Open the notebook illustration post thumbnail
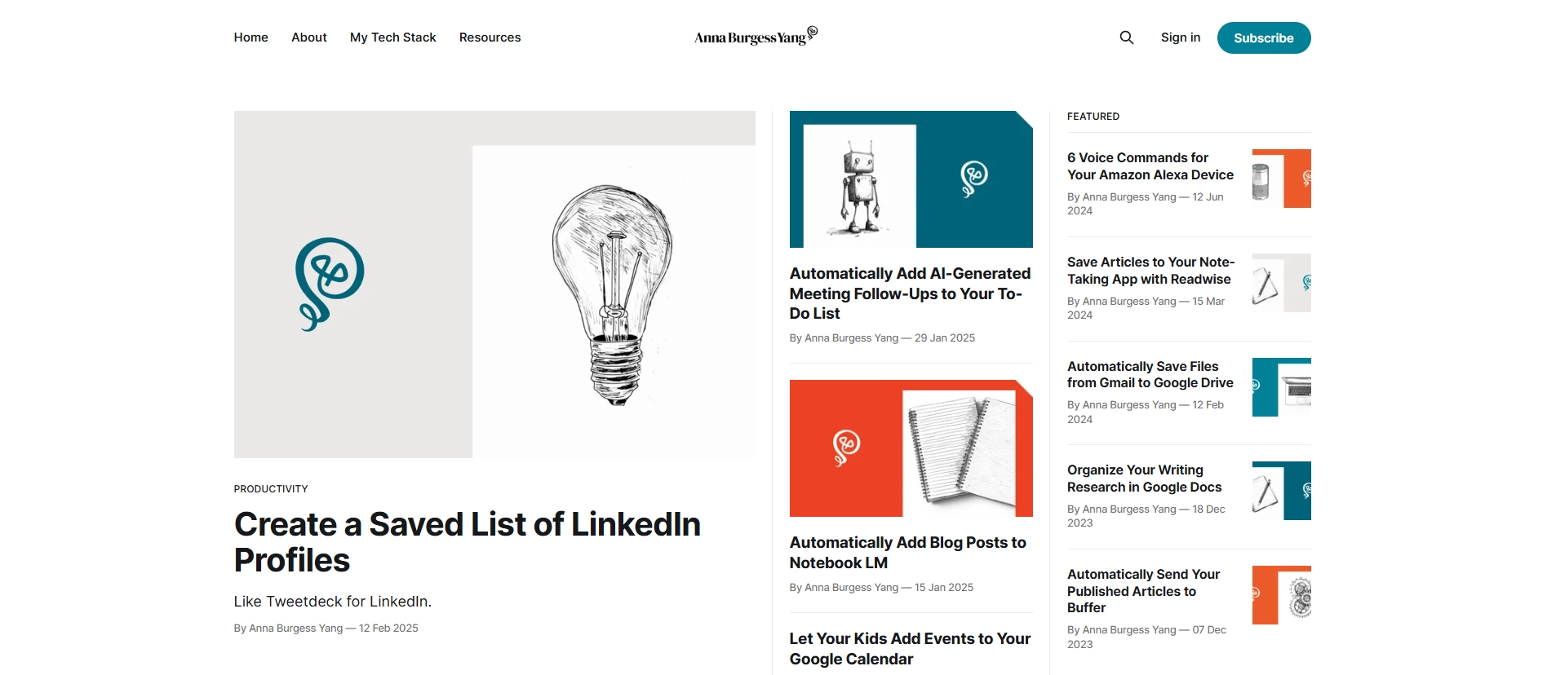Viewport: 1547px width, 675px height. (911, 448)
